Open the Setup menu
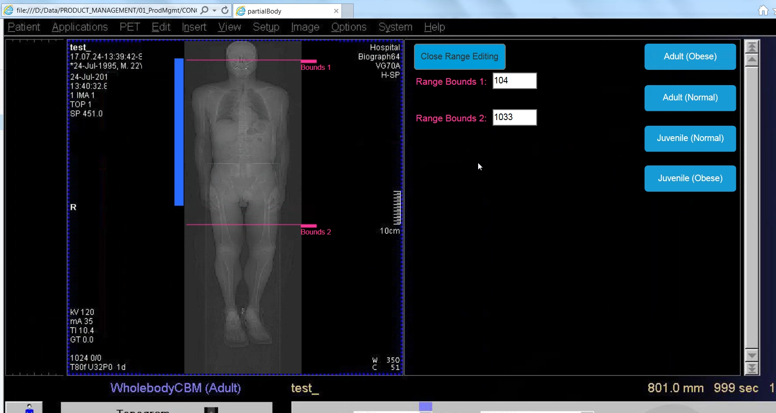Viewport: 776px width, 413px height. coord(266,27)
